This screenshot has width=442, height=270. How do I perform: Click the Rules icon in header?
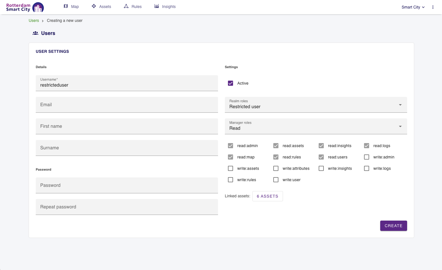(x=126, y=6)
